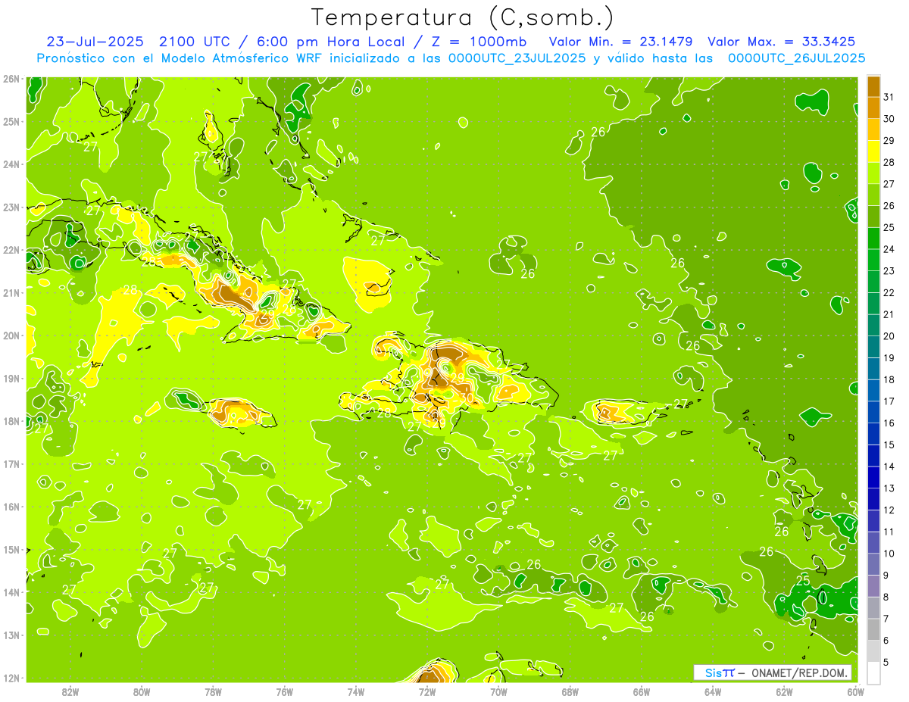Click the model start time "0000UTC_23JUL2025"

[x=517, y=58]
